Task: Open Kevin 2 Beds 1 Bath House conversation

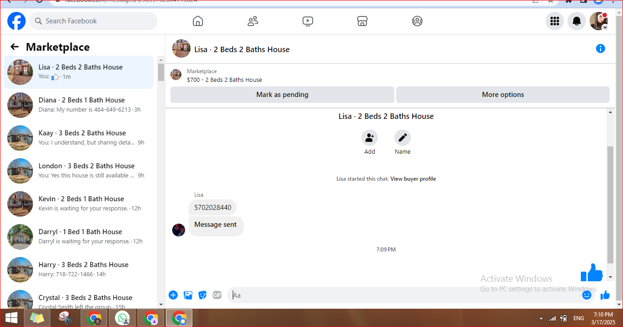Action: pos(79,204)
